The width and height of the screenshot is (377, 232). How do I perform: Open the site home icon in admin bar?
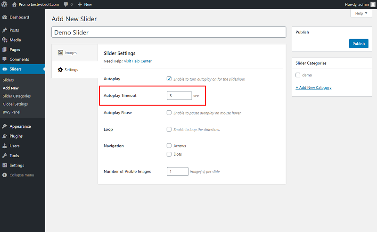click(14, 4)
